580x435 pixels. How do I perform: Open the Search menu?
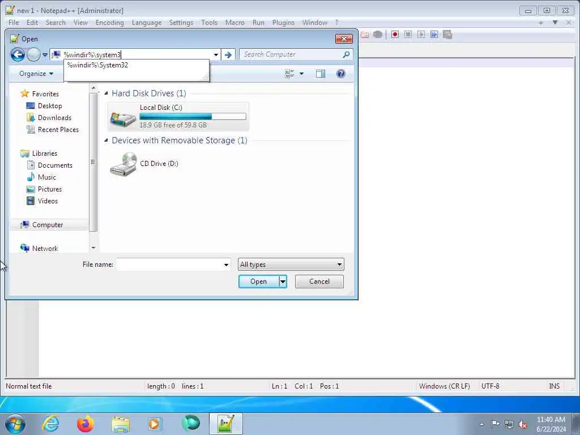click(x=56, y=23)
